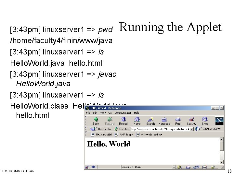Screen dimensions: 234x175
Task: Collapse the personal toolbar handle
Action: (x=86, y=134)
